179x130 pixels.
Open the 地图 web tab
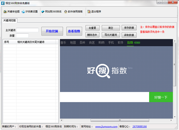[x=73, y=43]
